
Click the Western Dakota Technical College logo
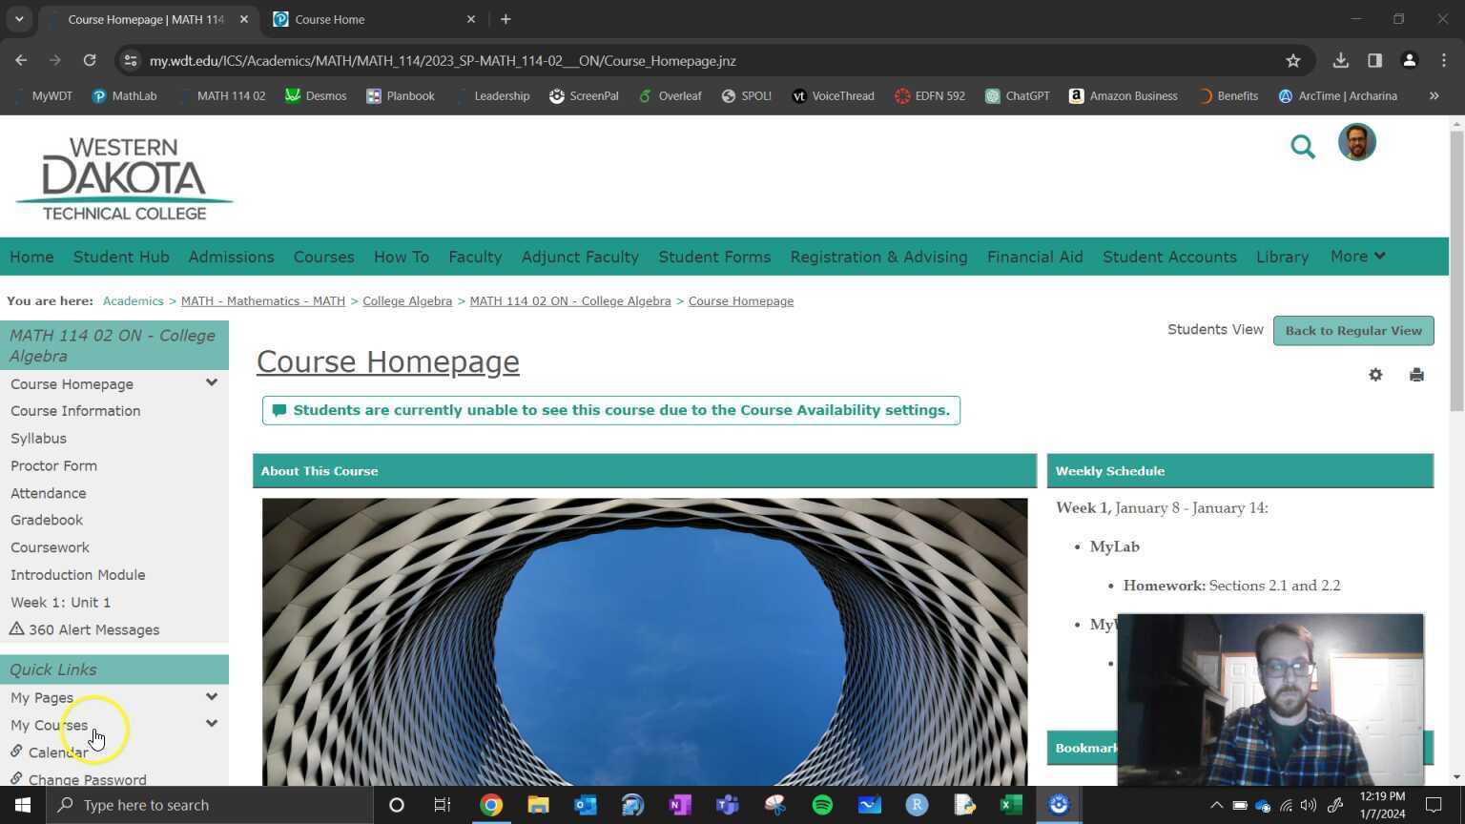(124, 178)
